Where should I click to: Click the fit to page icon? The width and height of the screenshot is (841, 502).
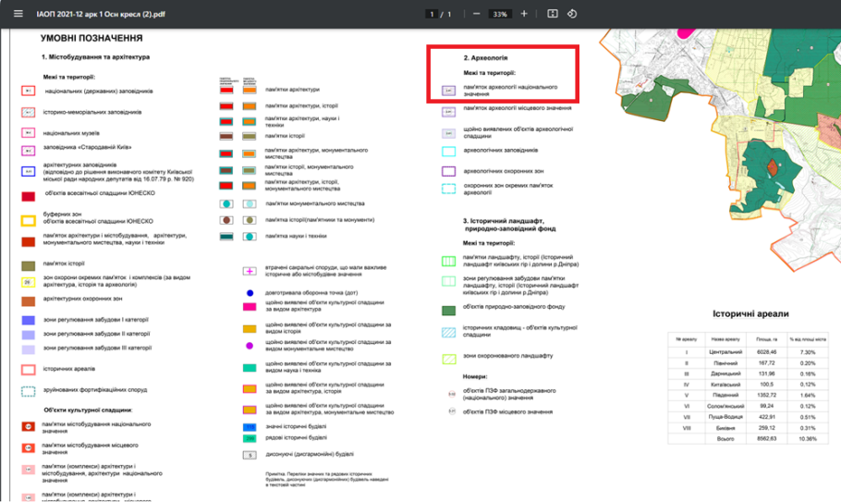tap(552, 14)
